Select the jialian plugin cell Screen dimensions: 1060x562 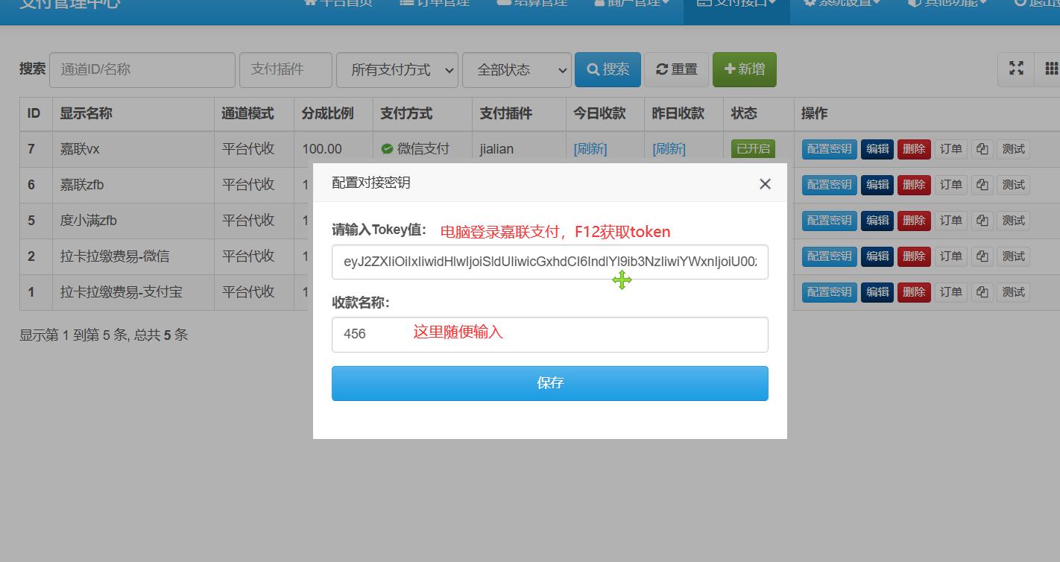(x=519, y=149)
